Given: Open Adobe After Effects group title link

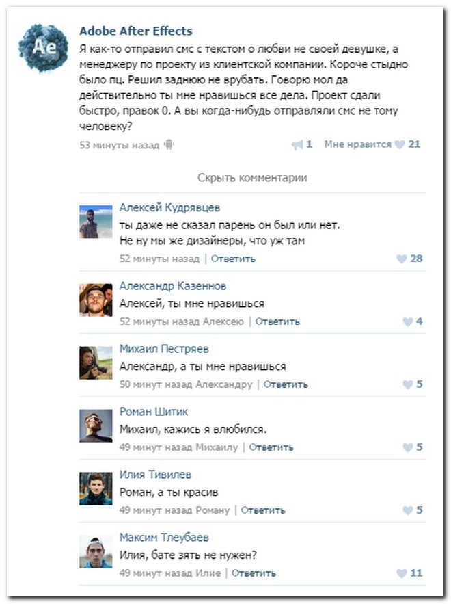Looking at the screenshot, I should (136, 31).
